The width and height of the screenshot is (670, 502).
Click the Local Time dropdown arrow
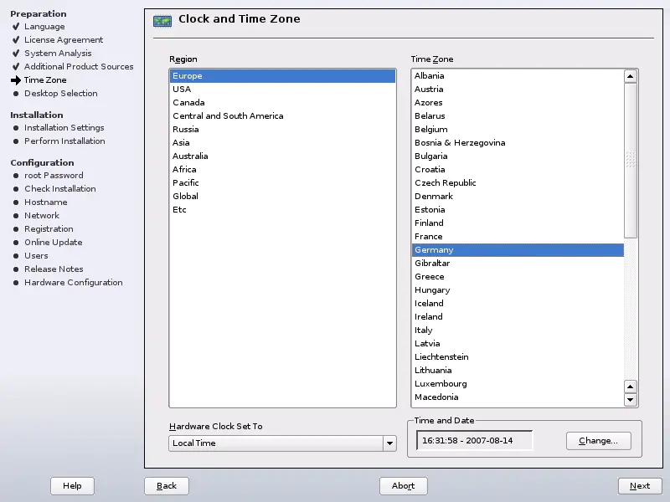pos(389,443)
